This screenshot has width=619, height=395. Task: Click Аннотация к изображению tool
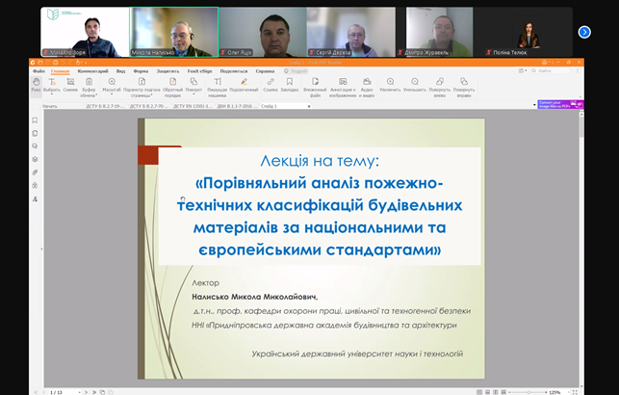point(343,87)
